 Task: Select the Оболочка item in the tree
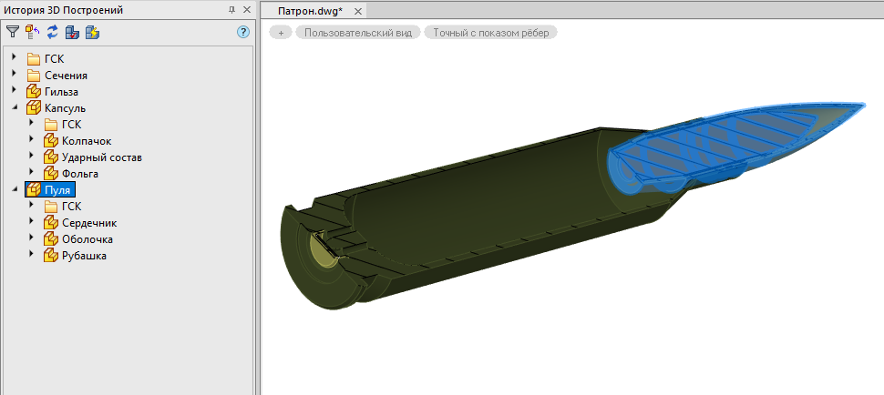[x=87, y=239]
